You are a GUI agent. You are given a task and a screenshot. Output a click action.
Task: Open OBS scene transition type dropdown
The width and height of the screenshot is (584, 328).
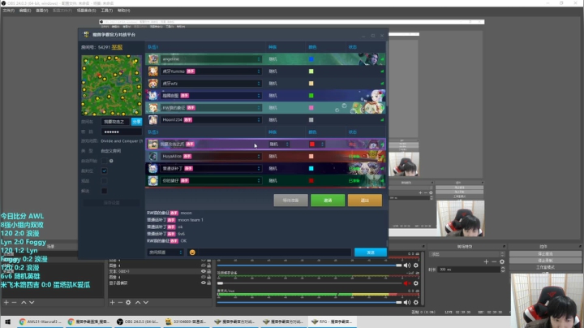click(467, 254)
